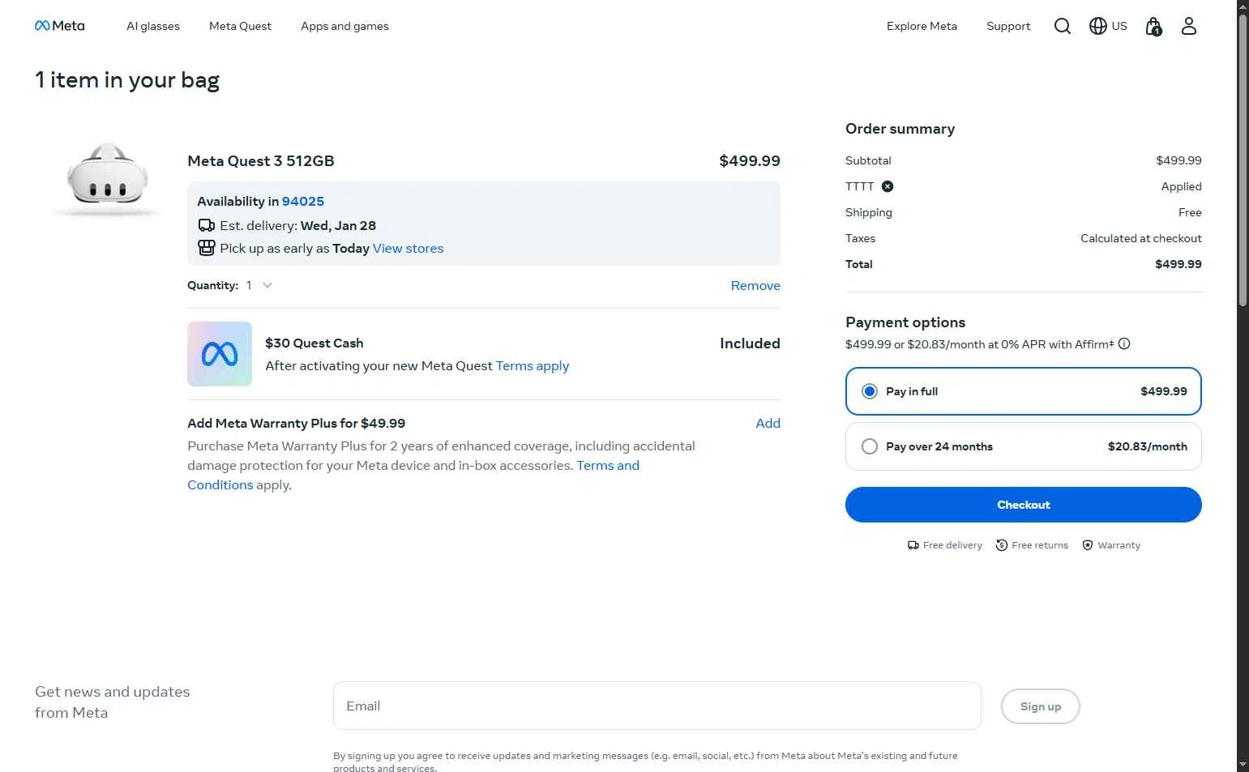This screenshot has height=772, width=1249.
Task: Add Meta Warranty Plus
Action: 768,423
